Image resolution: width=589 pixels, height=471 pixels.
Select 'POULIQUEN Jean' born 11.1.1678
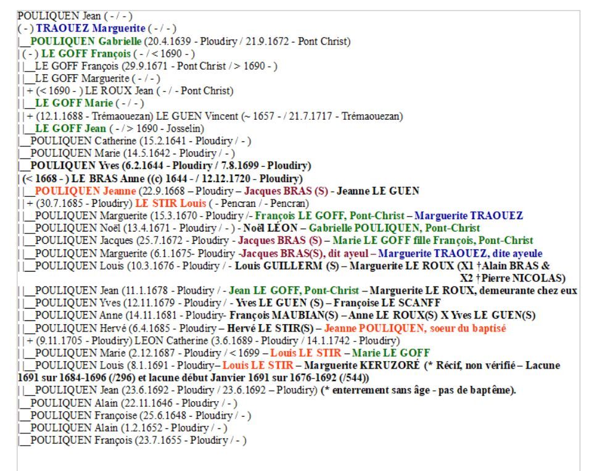tap(76, 291)
